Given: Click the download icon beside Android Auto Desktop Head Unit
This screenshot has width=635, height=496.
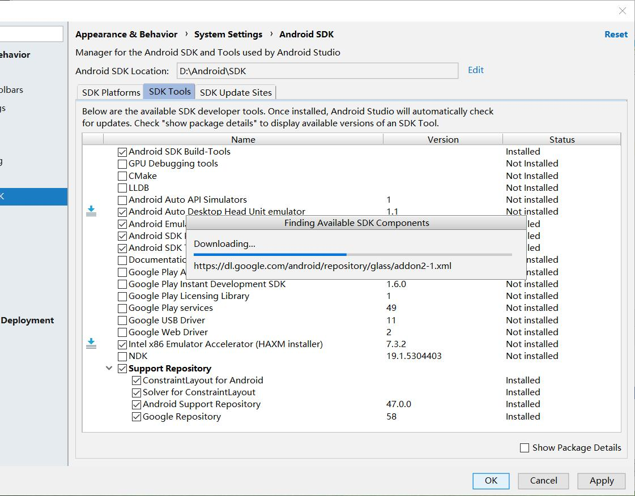Looking at the screenshot, I should coord(91,211).
